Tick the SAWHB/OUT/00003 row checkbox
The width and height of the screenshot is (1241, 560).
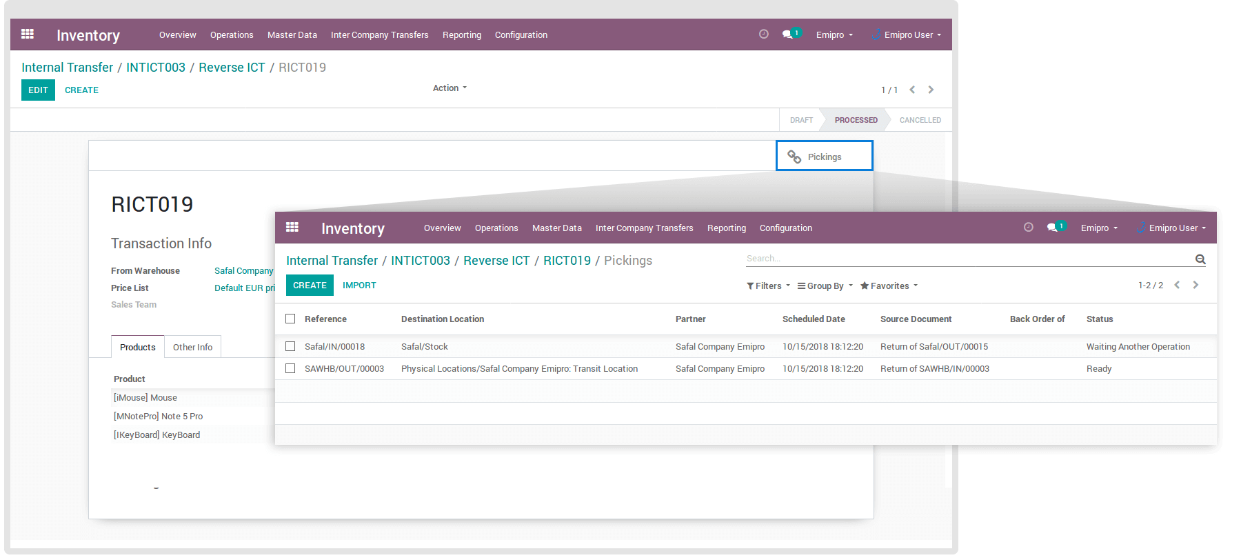pos(290,368)
